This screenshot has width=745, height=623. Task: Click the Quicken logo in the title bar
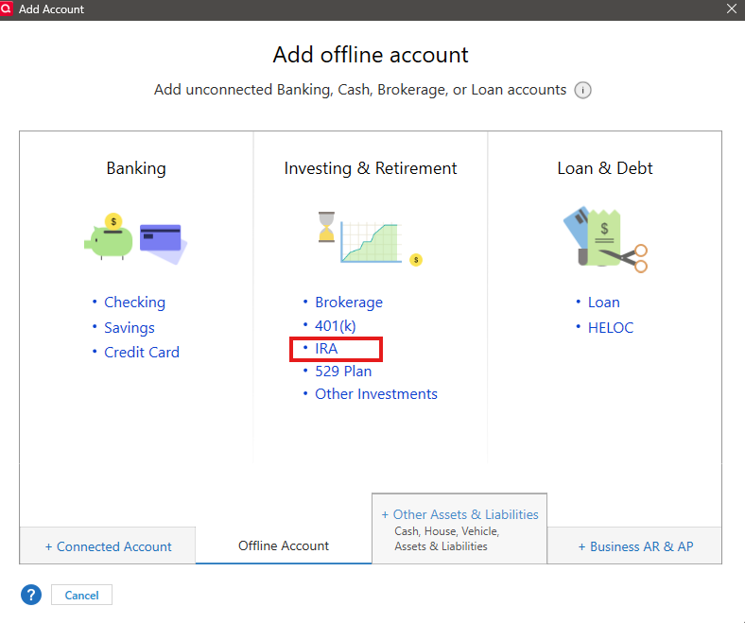coord(7,9)
